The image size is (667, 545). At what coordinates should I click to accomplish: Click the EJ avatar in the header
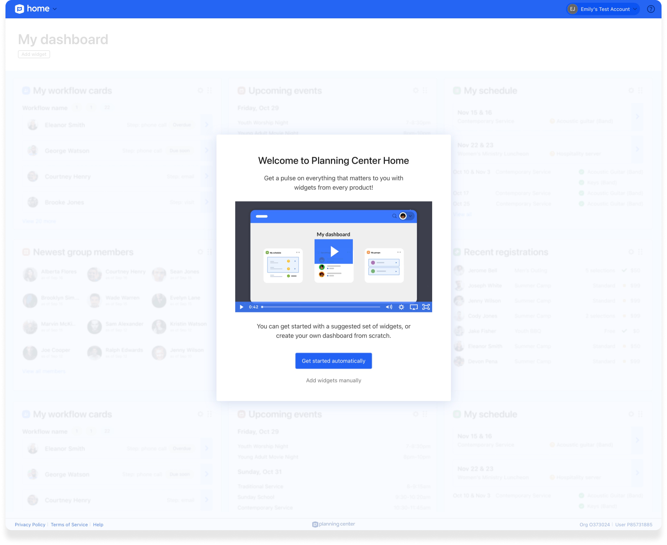(572, 9)
